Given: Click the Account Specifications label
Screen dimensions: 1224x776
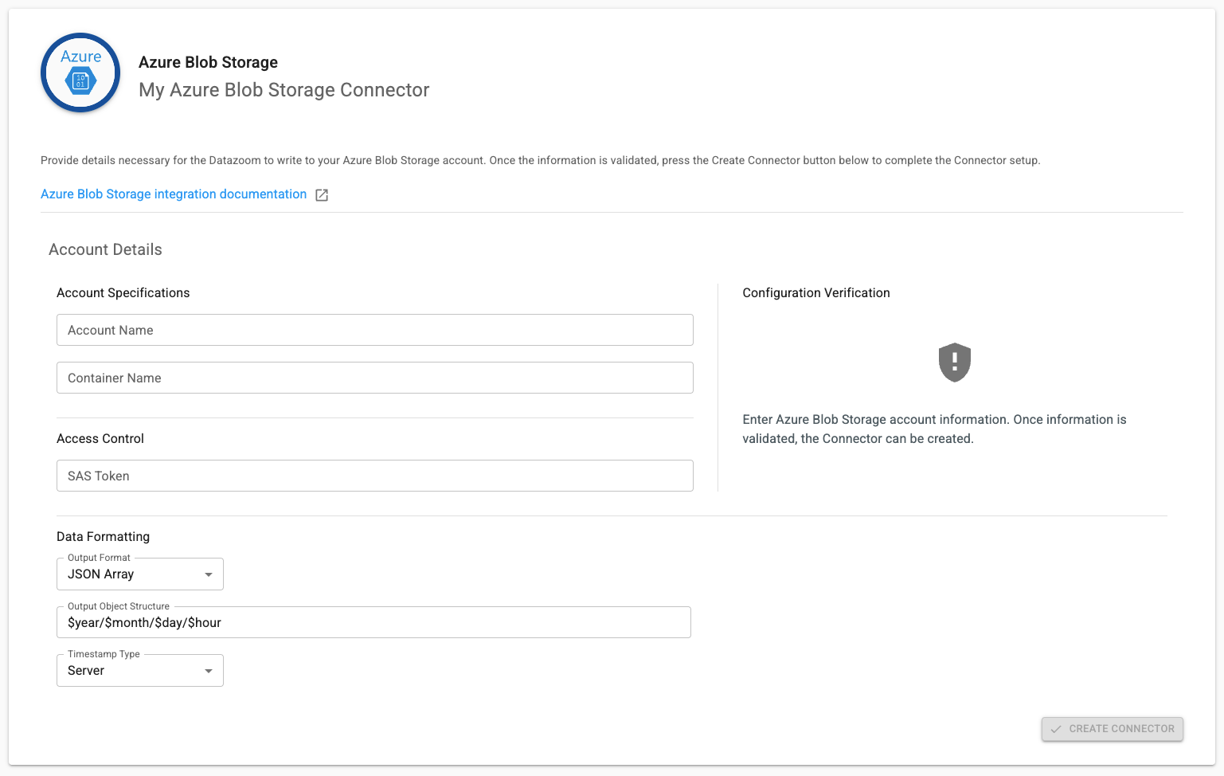Looking at the screenshot, I should [x=123, y=293].
